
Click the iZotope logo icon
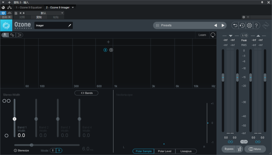click(x=266, y=26)
